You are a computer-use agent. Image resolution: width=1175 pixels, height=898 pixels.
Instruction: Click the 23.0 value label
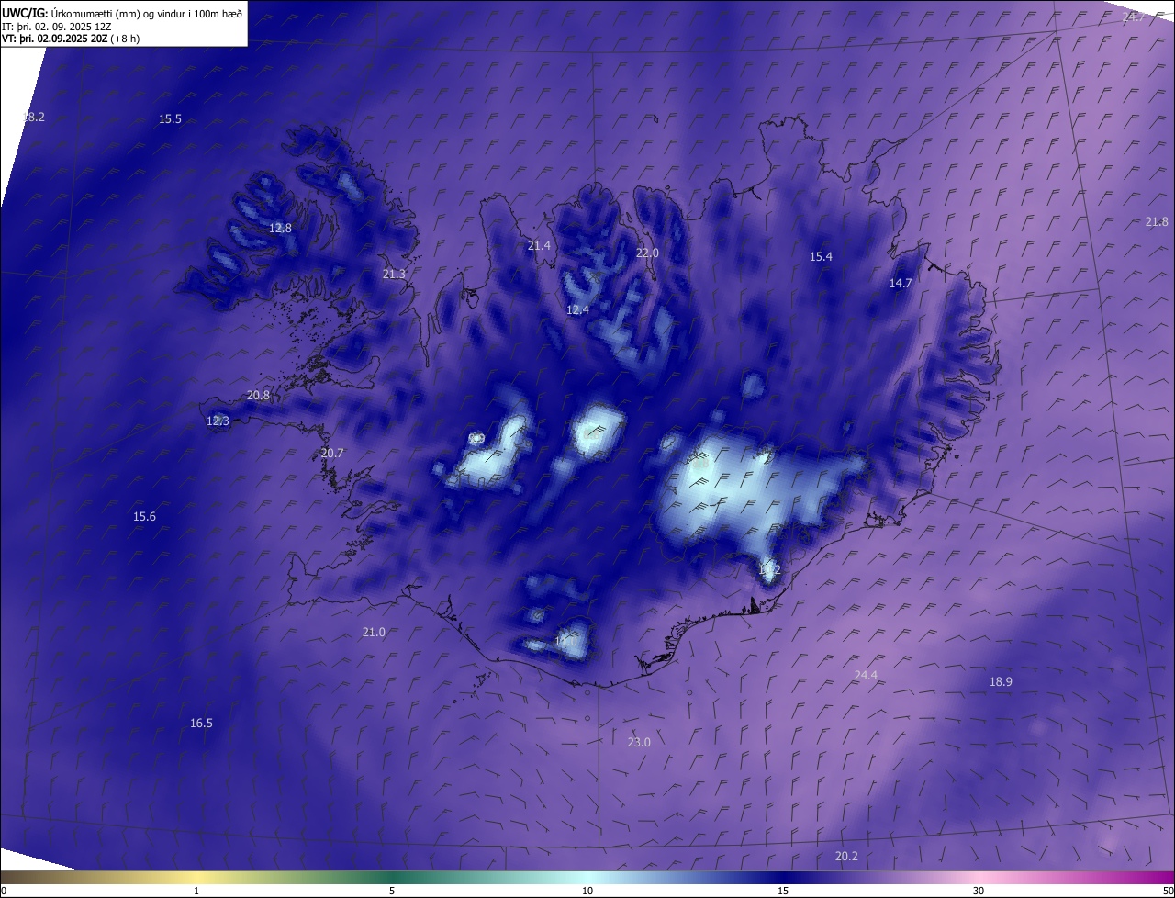coord(639,743)
